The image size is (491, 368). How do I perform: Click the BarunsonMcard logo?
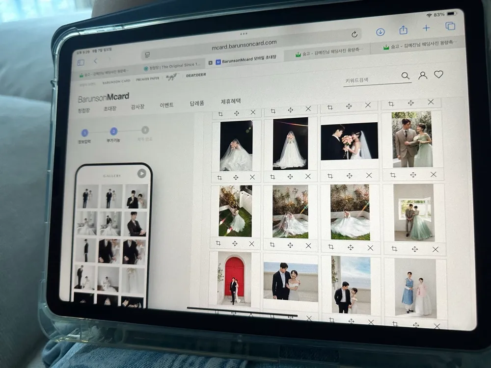[x=104, y=98]
